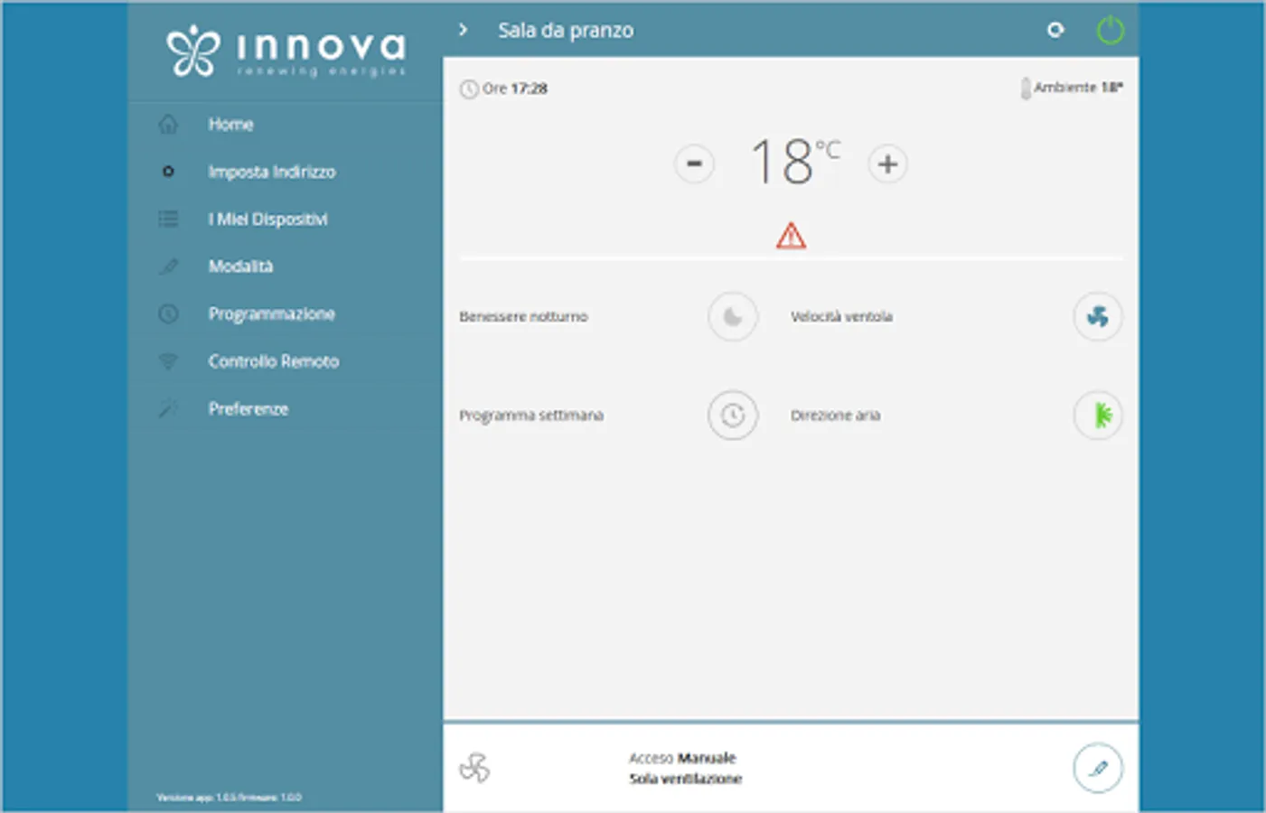Open the Home menu item
This screenshot has height=813, width=1266.
coord(285,125)
